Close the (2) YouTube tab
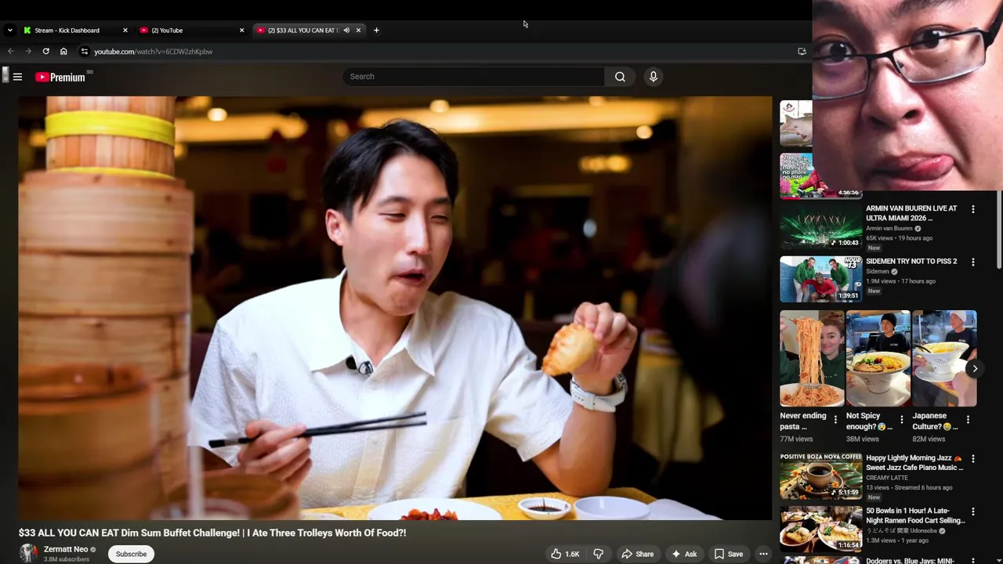The width and height of the screenshot is (1003, 564). coord(241,31)
